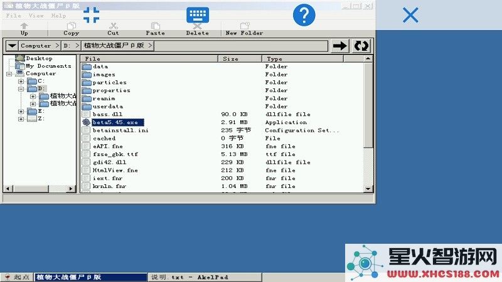Select eAPI.fne file name
This screenshot has width=502, height=282.
click(x=107, y=147)
